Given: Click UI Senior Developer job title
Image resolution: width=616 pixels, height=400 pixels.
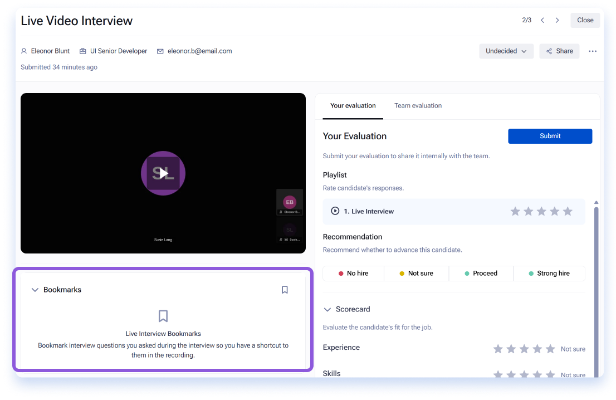Looking at the screenshot, I should [119, 51].
